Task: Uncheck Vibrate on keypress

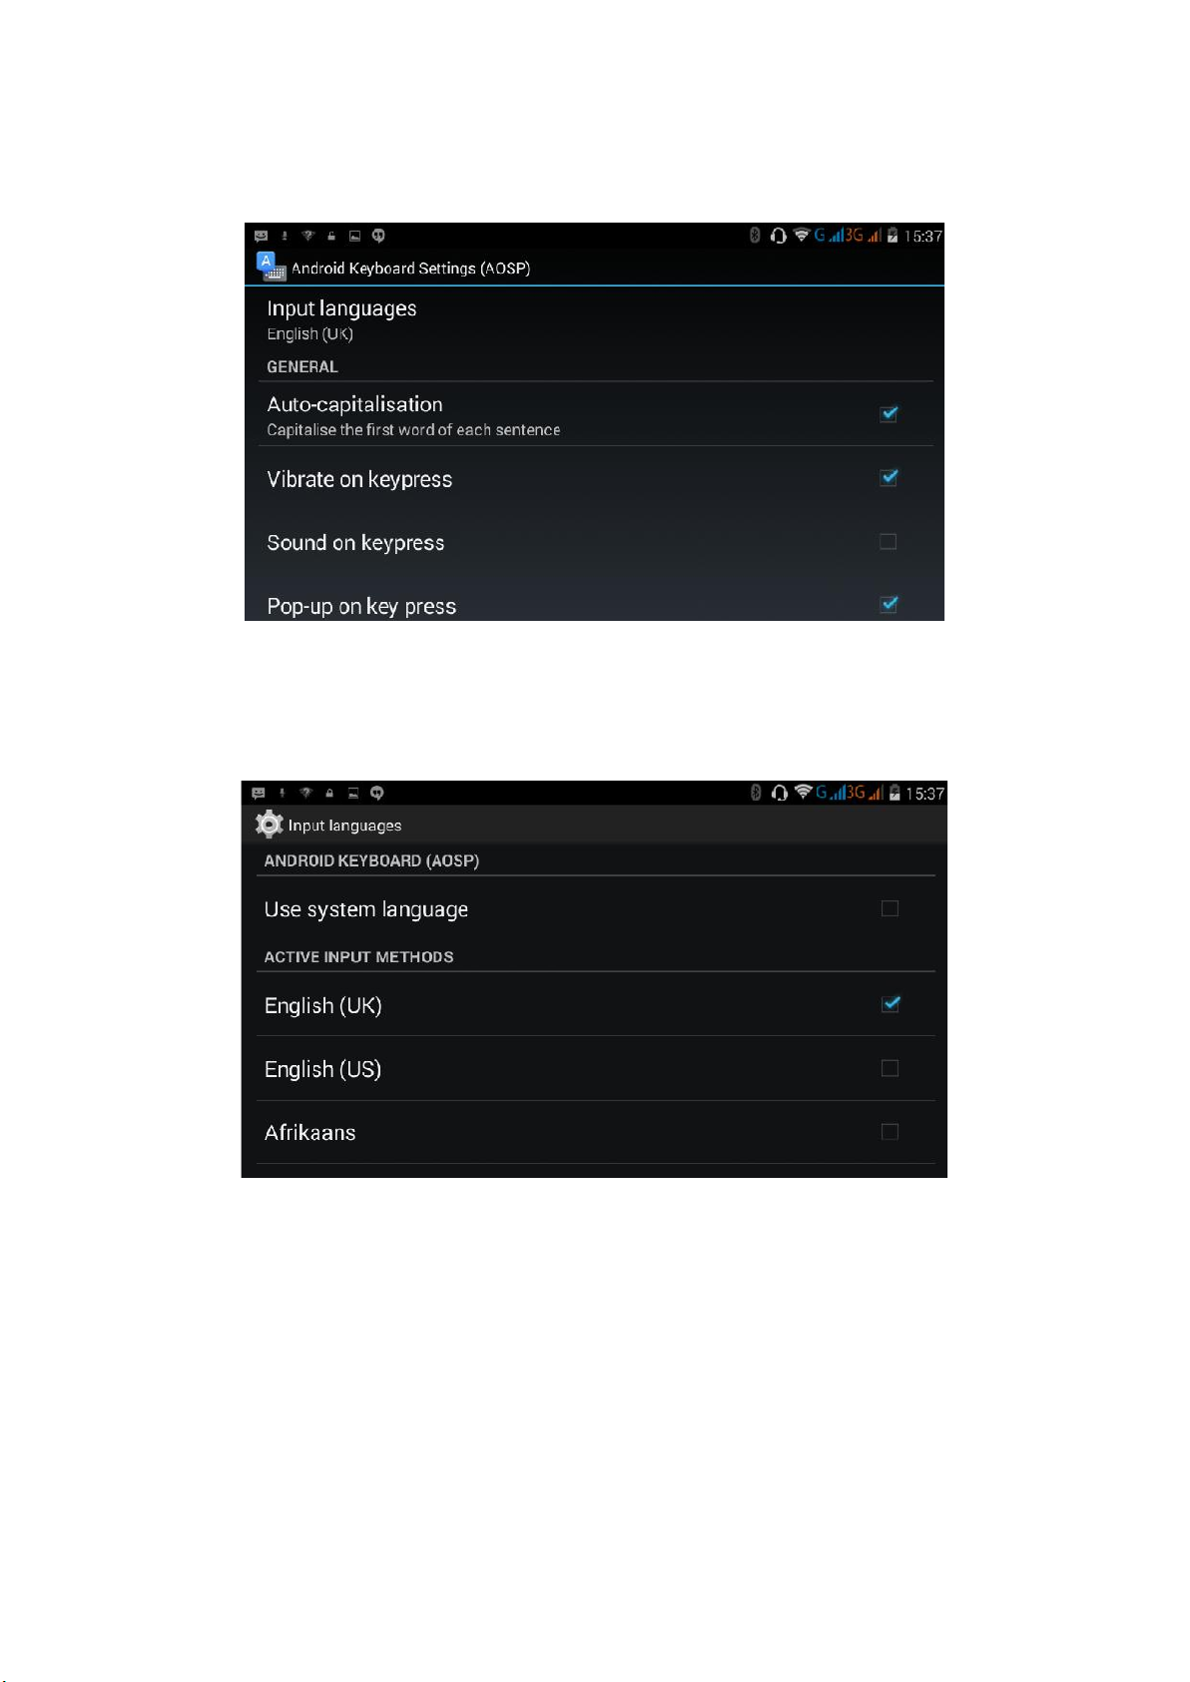Action: click(x=889, y=478)
